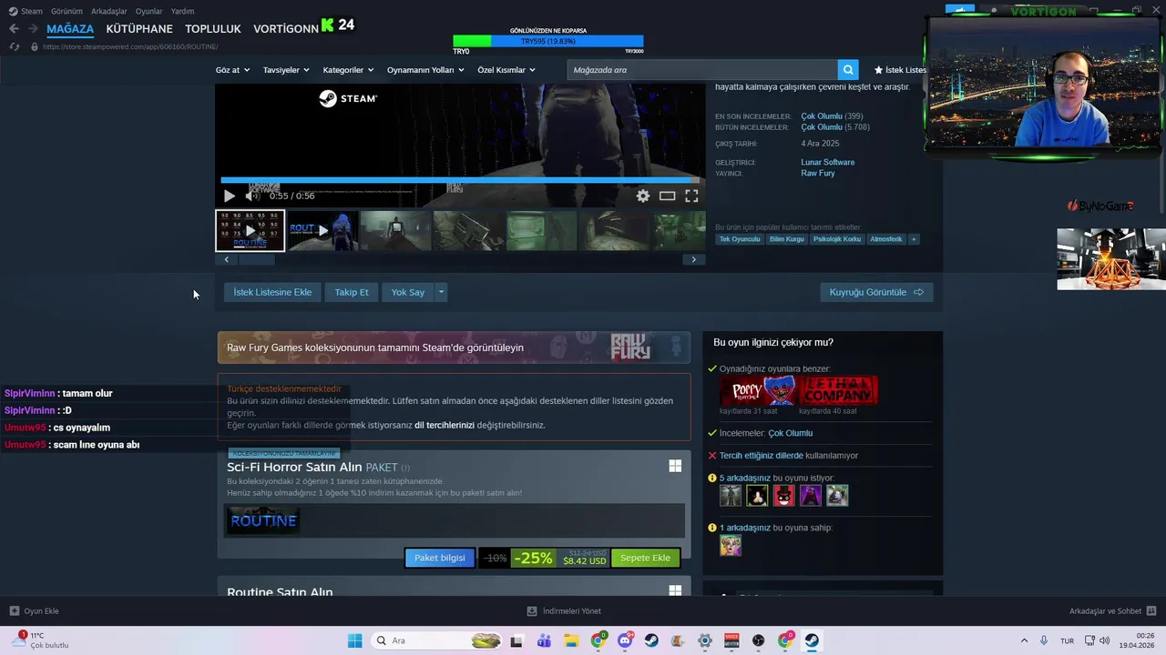Open video settings gear
Image resolution: width=1166 pixels, height=655 pixels.
click(643, 196)
